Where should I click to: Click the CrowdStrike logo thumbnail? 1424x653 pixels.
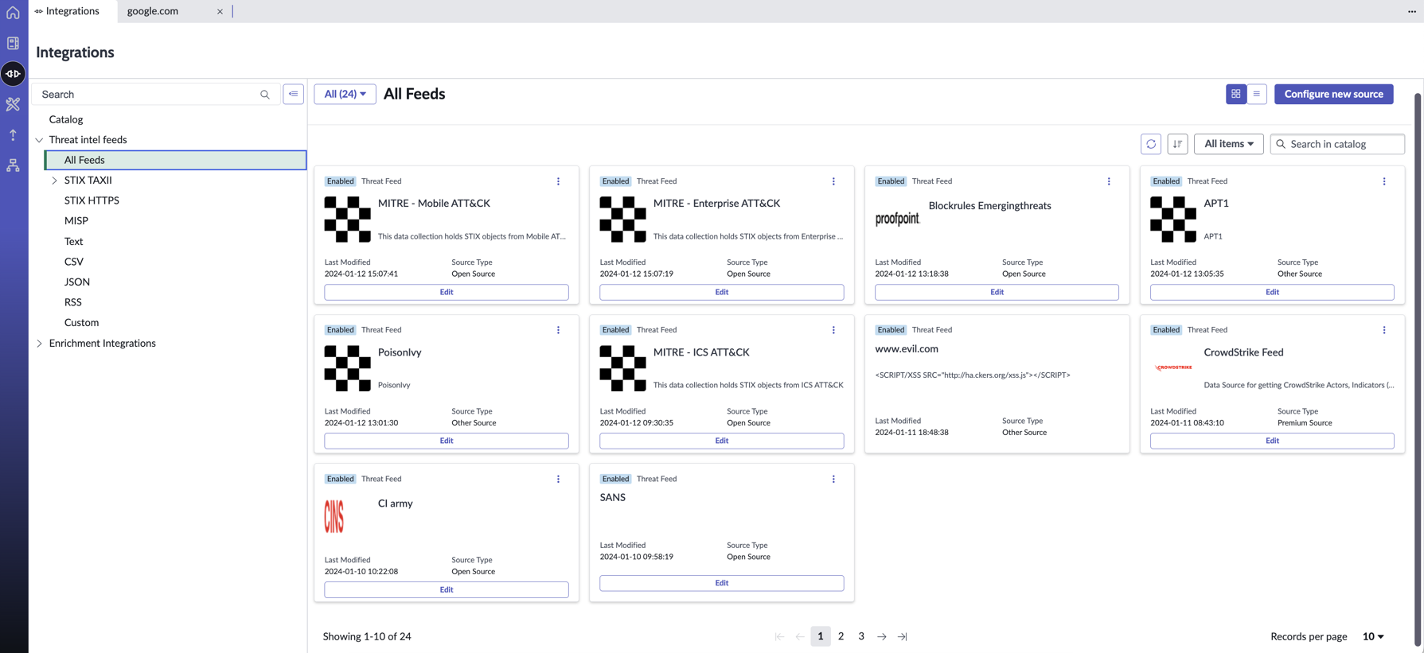[1173, 367]
